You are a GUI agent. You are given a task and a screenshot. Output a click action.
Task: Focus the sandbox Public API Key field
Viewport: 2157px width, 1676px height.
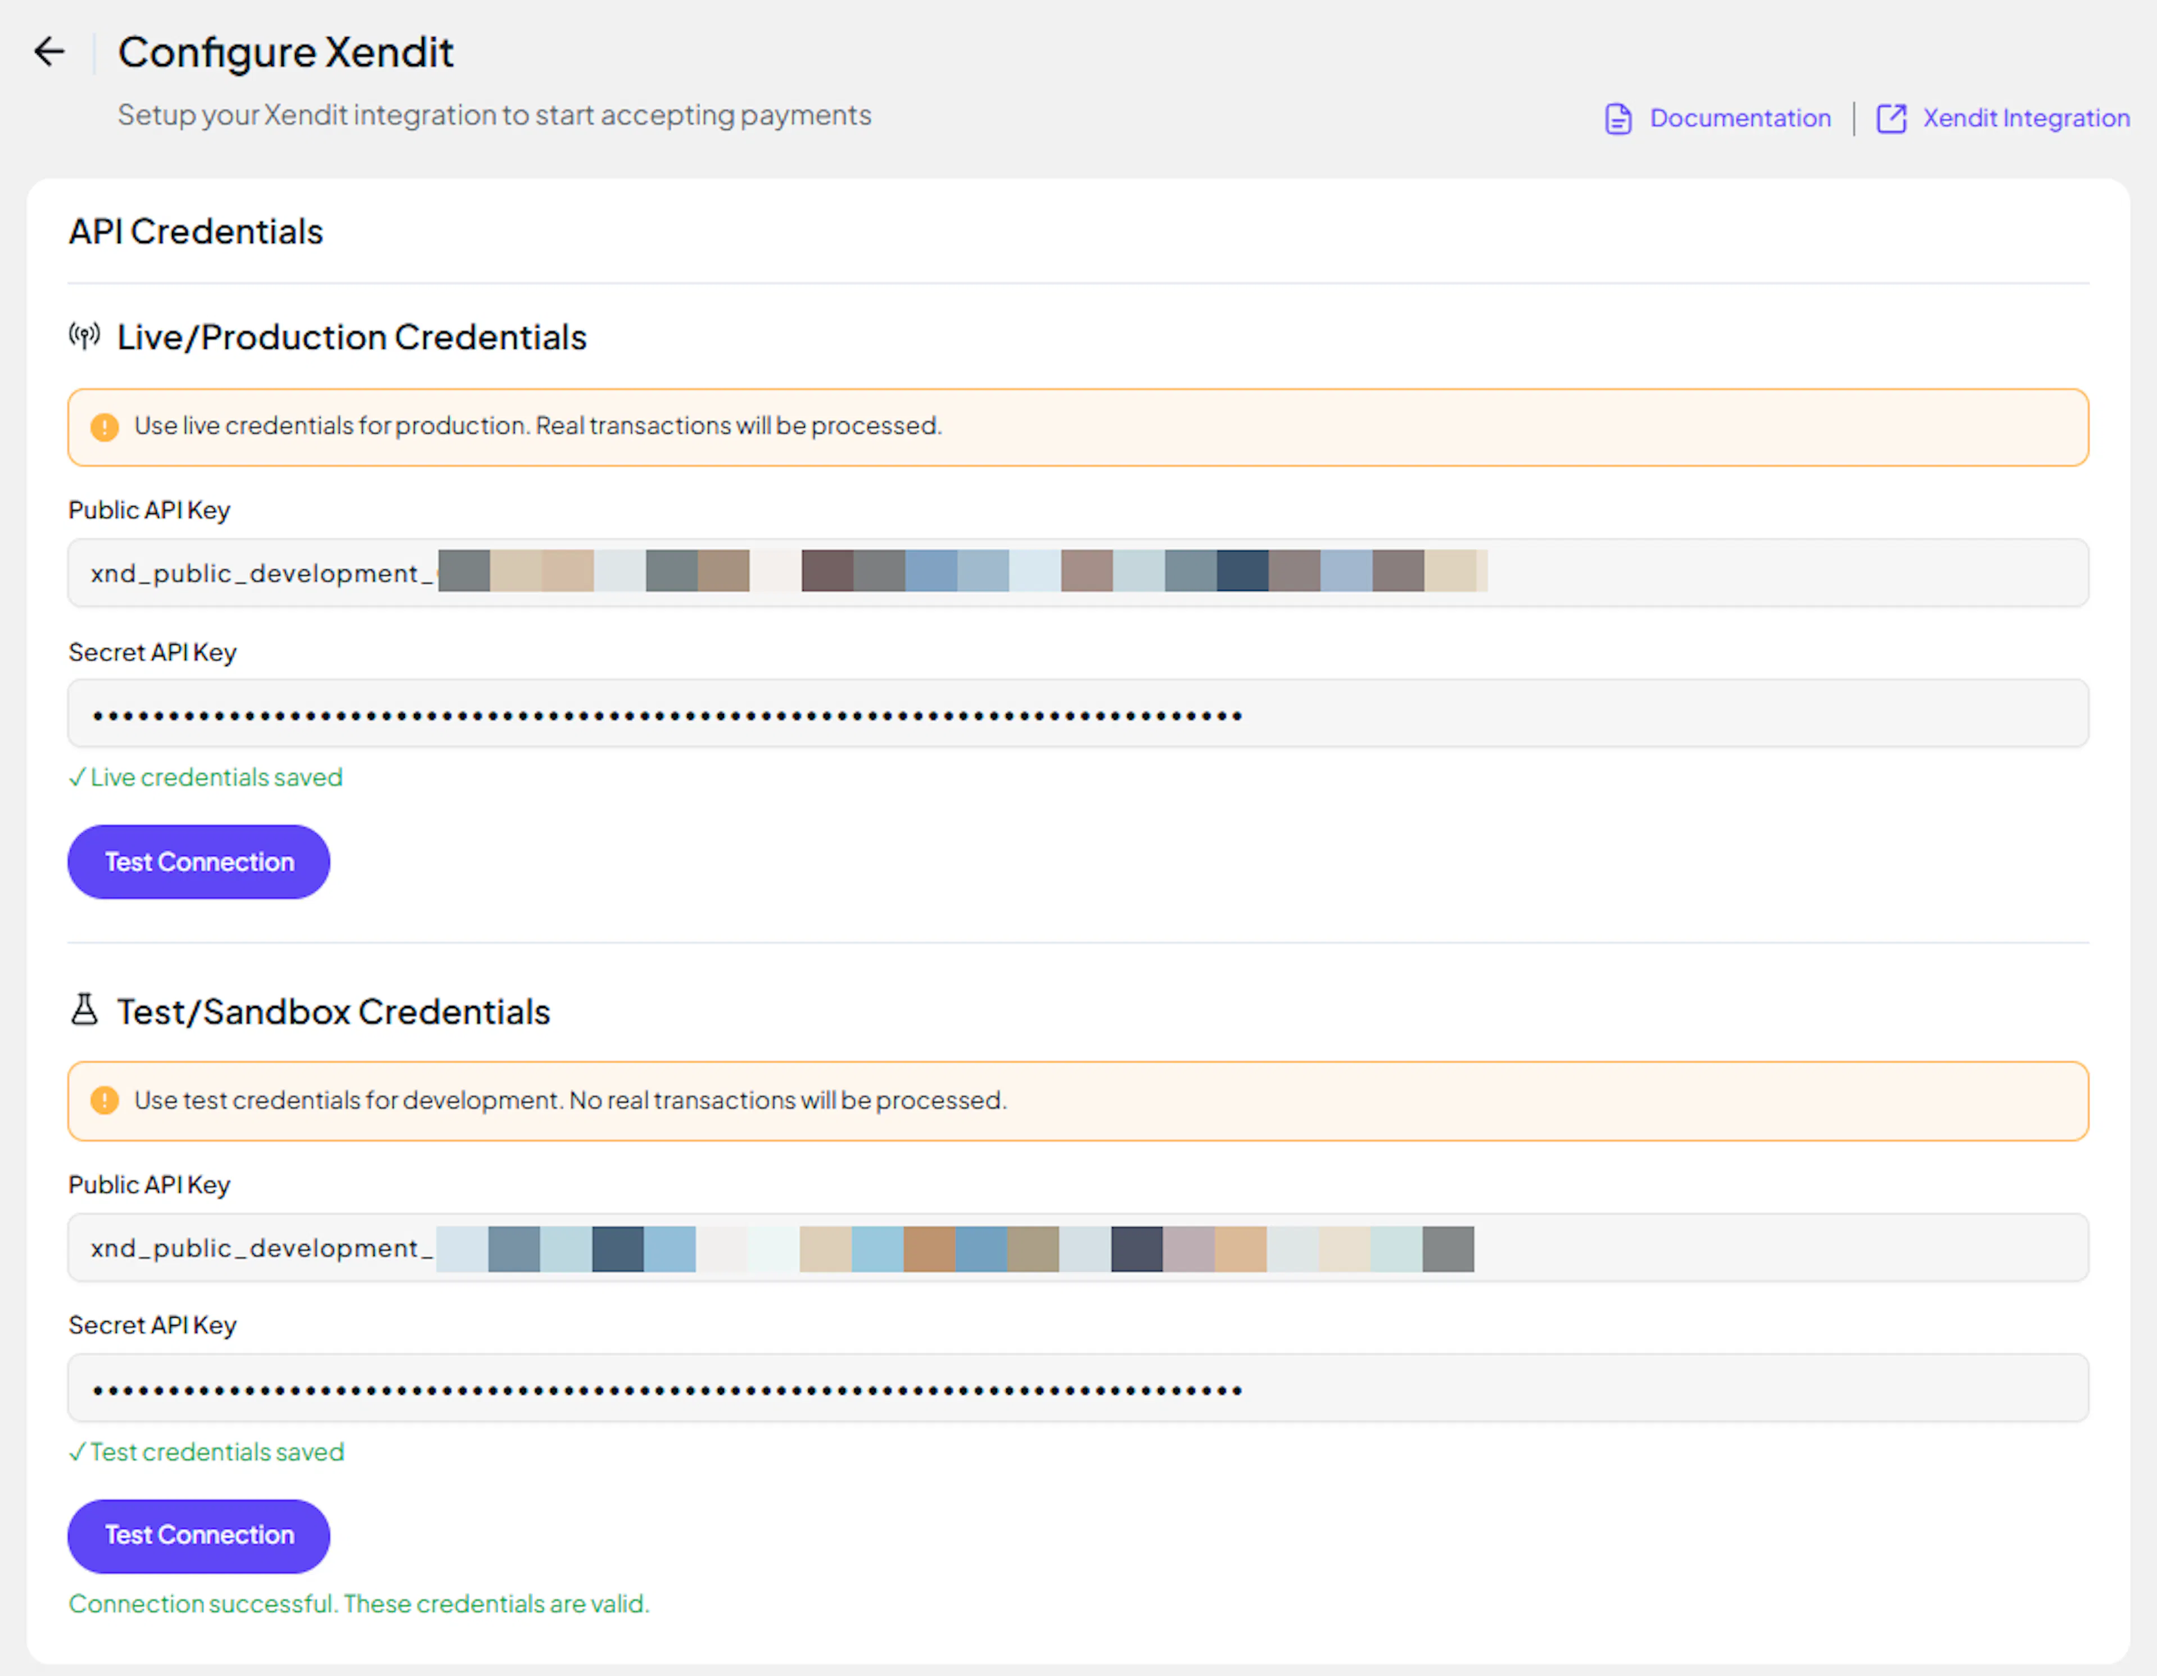[1076, 1247]
